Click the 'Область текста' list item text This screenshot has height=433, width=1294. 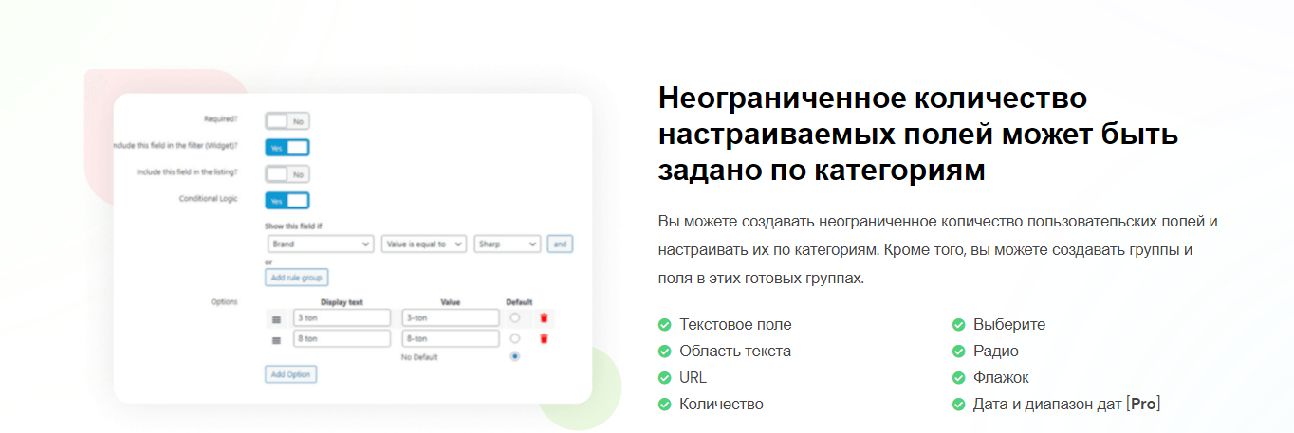(x=735, y=352)
